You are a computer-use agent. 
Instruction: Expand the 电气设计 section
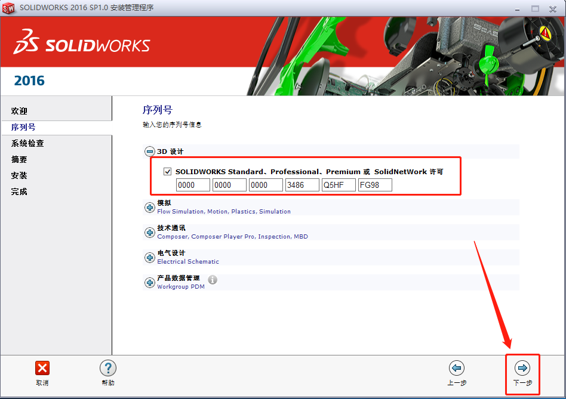coord(149,258)
